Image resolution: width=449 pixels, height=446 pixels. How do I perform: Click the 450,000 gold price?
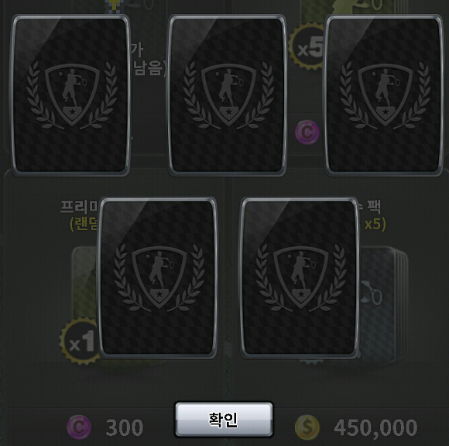point(375,427)
